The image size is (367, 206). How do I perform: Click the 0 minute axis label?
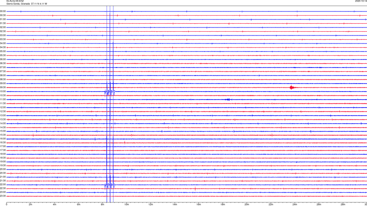(x=6, y=204)
